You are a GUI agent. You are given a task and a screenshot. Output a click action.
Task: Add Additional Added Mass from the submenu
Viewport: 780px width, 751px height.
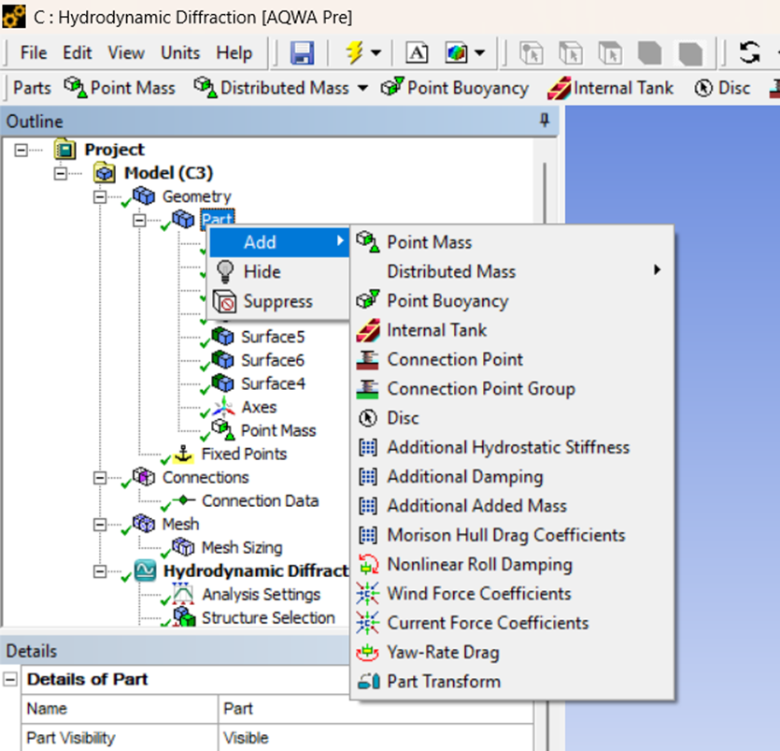click(513, 506)
